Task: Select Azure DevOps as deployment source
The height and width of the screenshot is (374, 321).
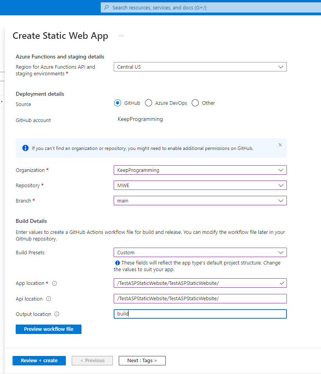Action: [x=149, y=103]
